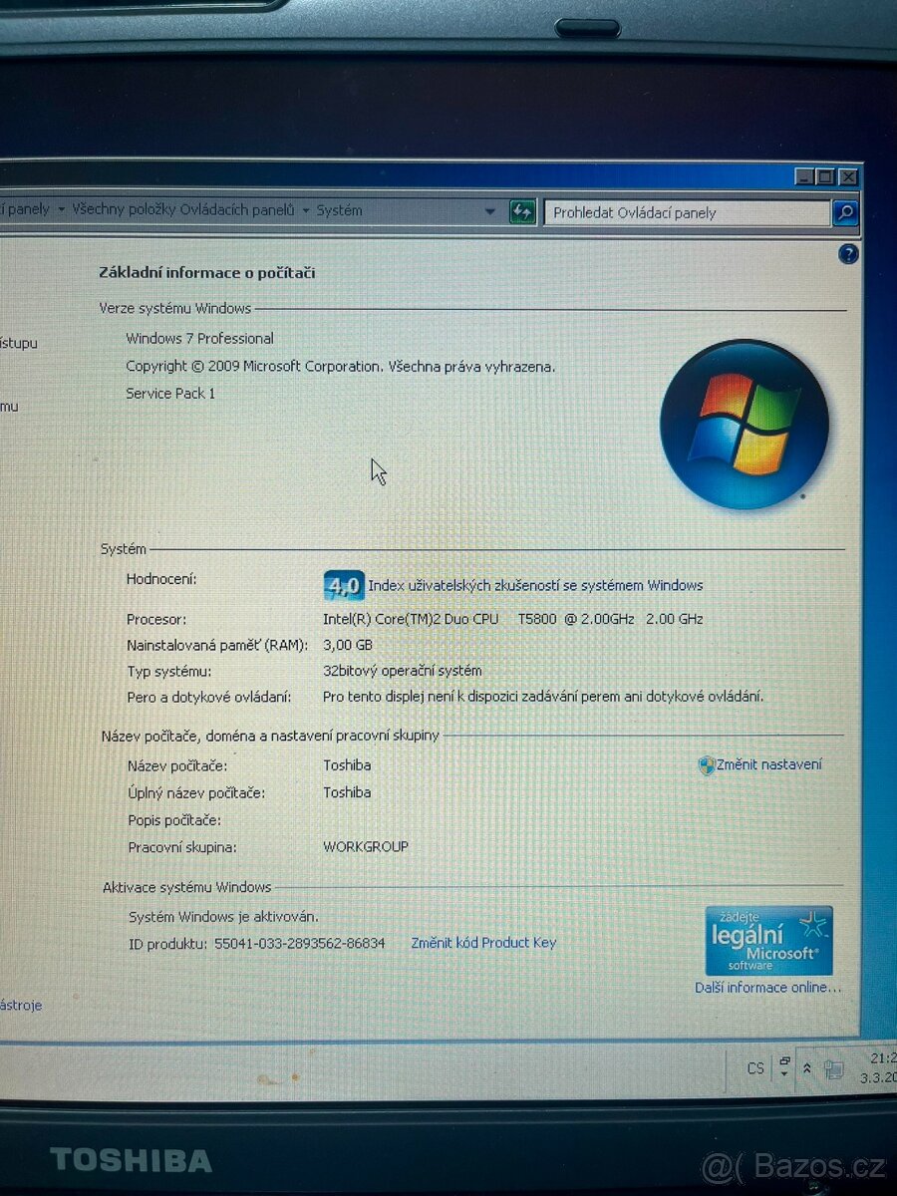The image size is (897, 1196).
Task: Click the language bar restore icon in the taskbar
Action: coord(784,1060)
